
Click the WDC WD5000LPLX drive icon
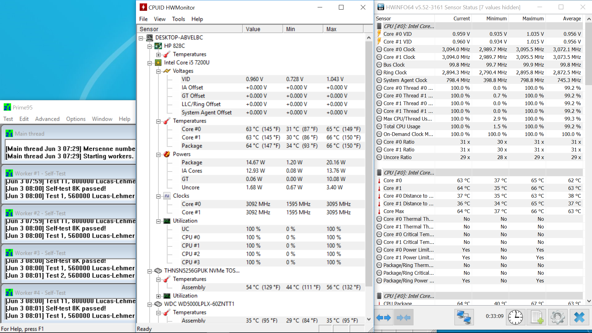158,304
